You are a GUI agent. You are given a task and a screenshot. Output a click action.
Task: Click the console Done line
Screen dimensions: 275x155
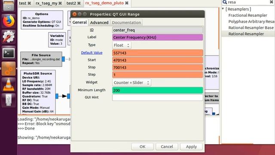pyautogui.click(x=26, y=128)
